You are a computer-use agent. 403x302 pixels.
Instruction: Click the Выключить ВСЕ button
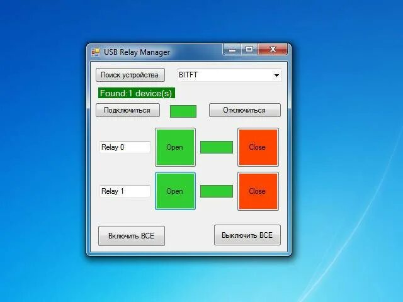tap(247, 235)
